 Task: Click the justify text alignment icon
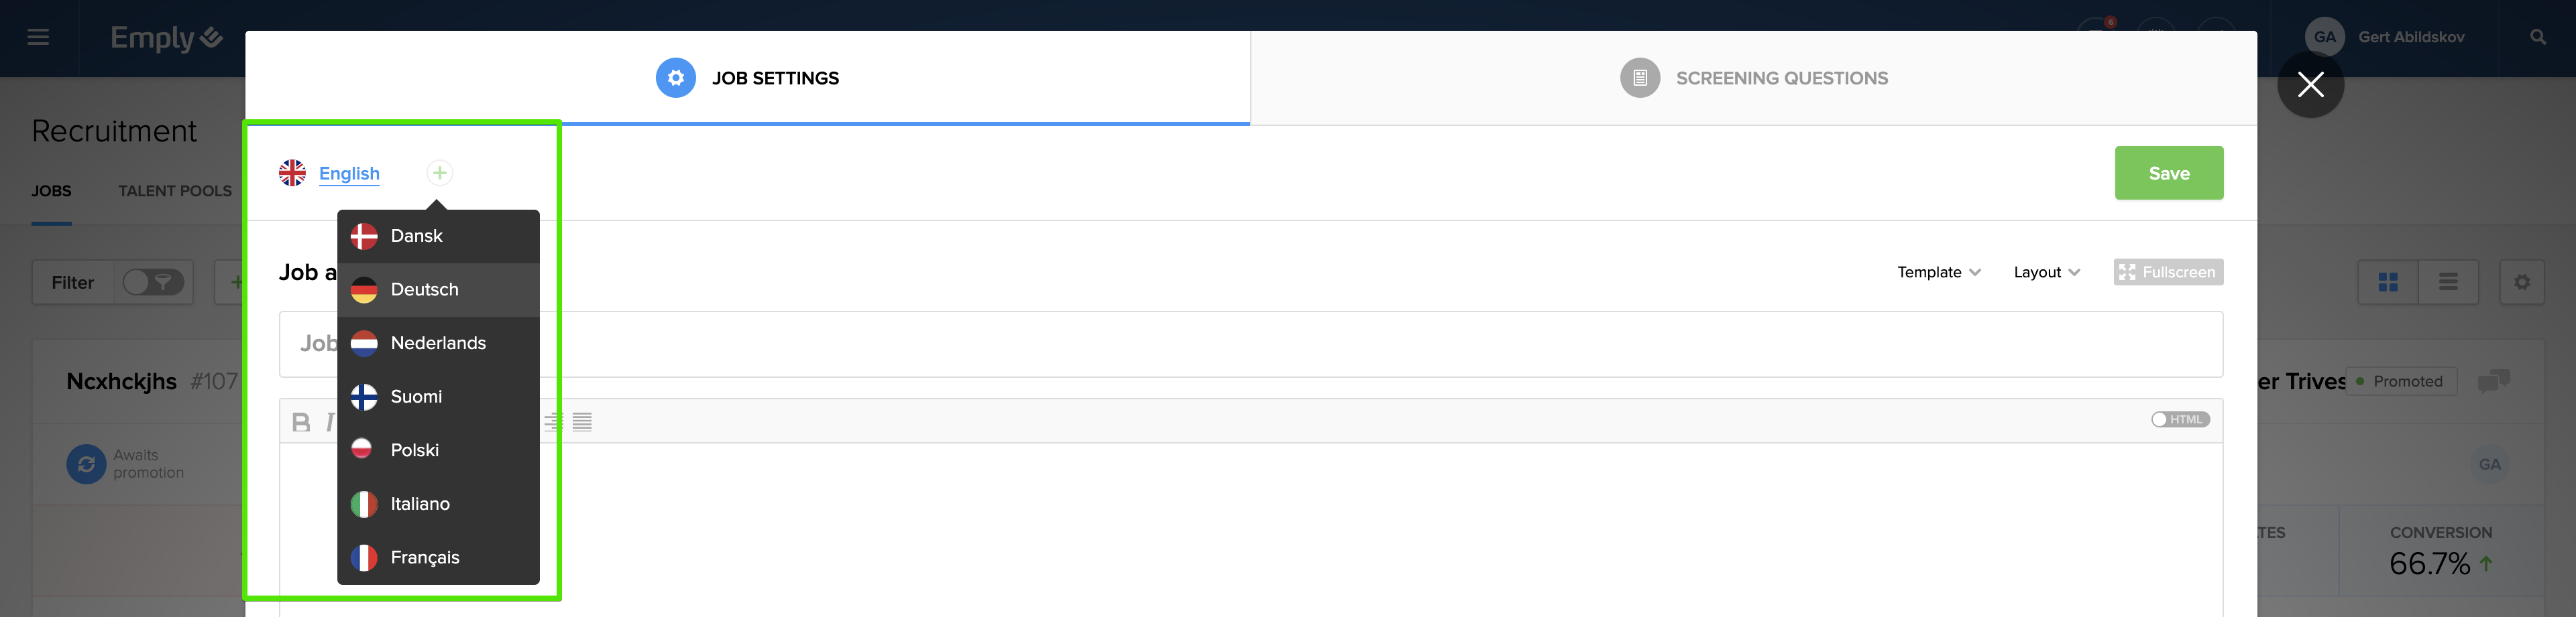(x=582, y=422)
